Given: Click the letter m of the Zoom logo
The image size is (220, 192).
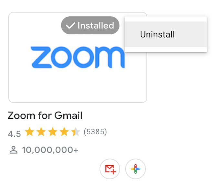Looking at the screenshot, I should coord(110,57).
